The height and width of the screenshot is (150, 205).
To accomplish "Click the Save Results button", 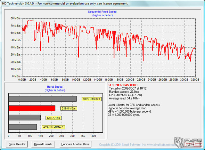I will pos(17,144).
